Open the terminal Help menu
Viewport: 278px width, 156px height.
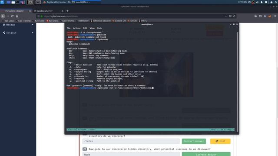(x=99, y=28)
